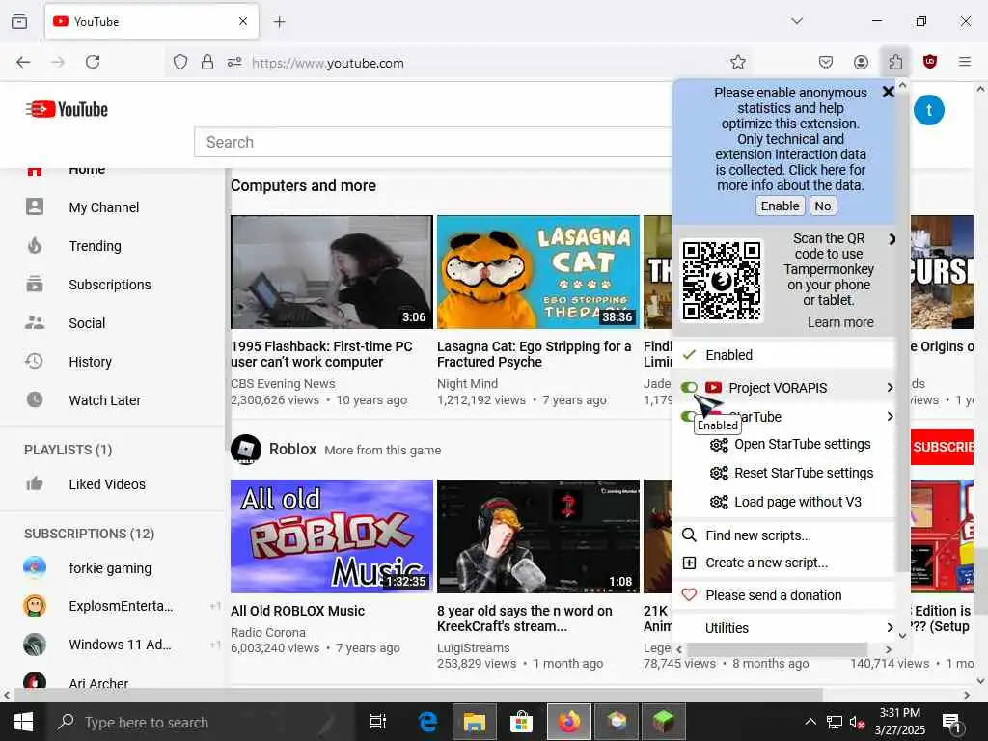This screenshot has height=741, width=988.
Task: Open the History sidebar item
Action: click(x=90, y=362)
